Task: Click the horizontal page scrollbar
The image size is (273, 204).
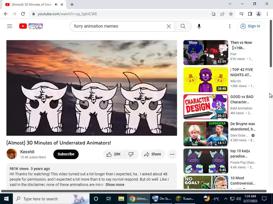Action: (x=134, y=191)
